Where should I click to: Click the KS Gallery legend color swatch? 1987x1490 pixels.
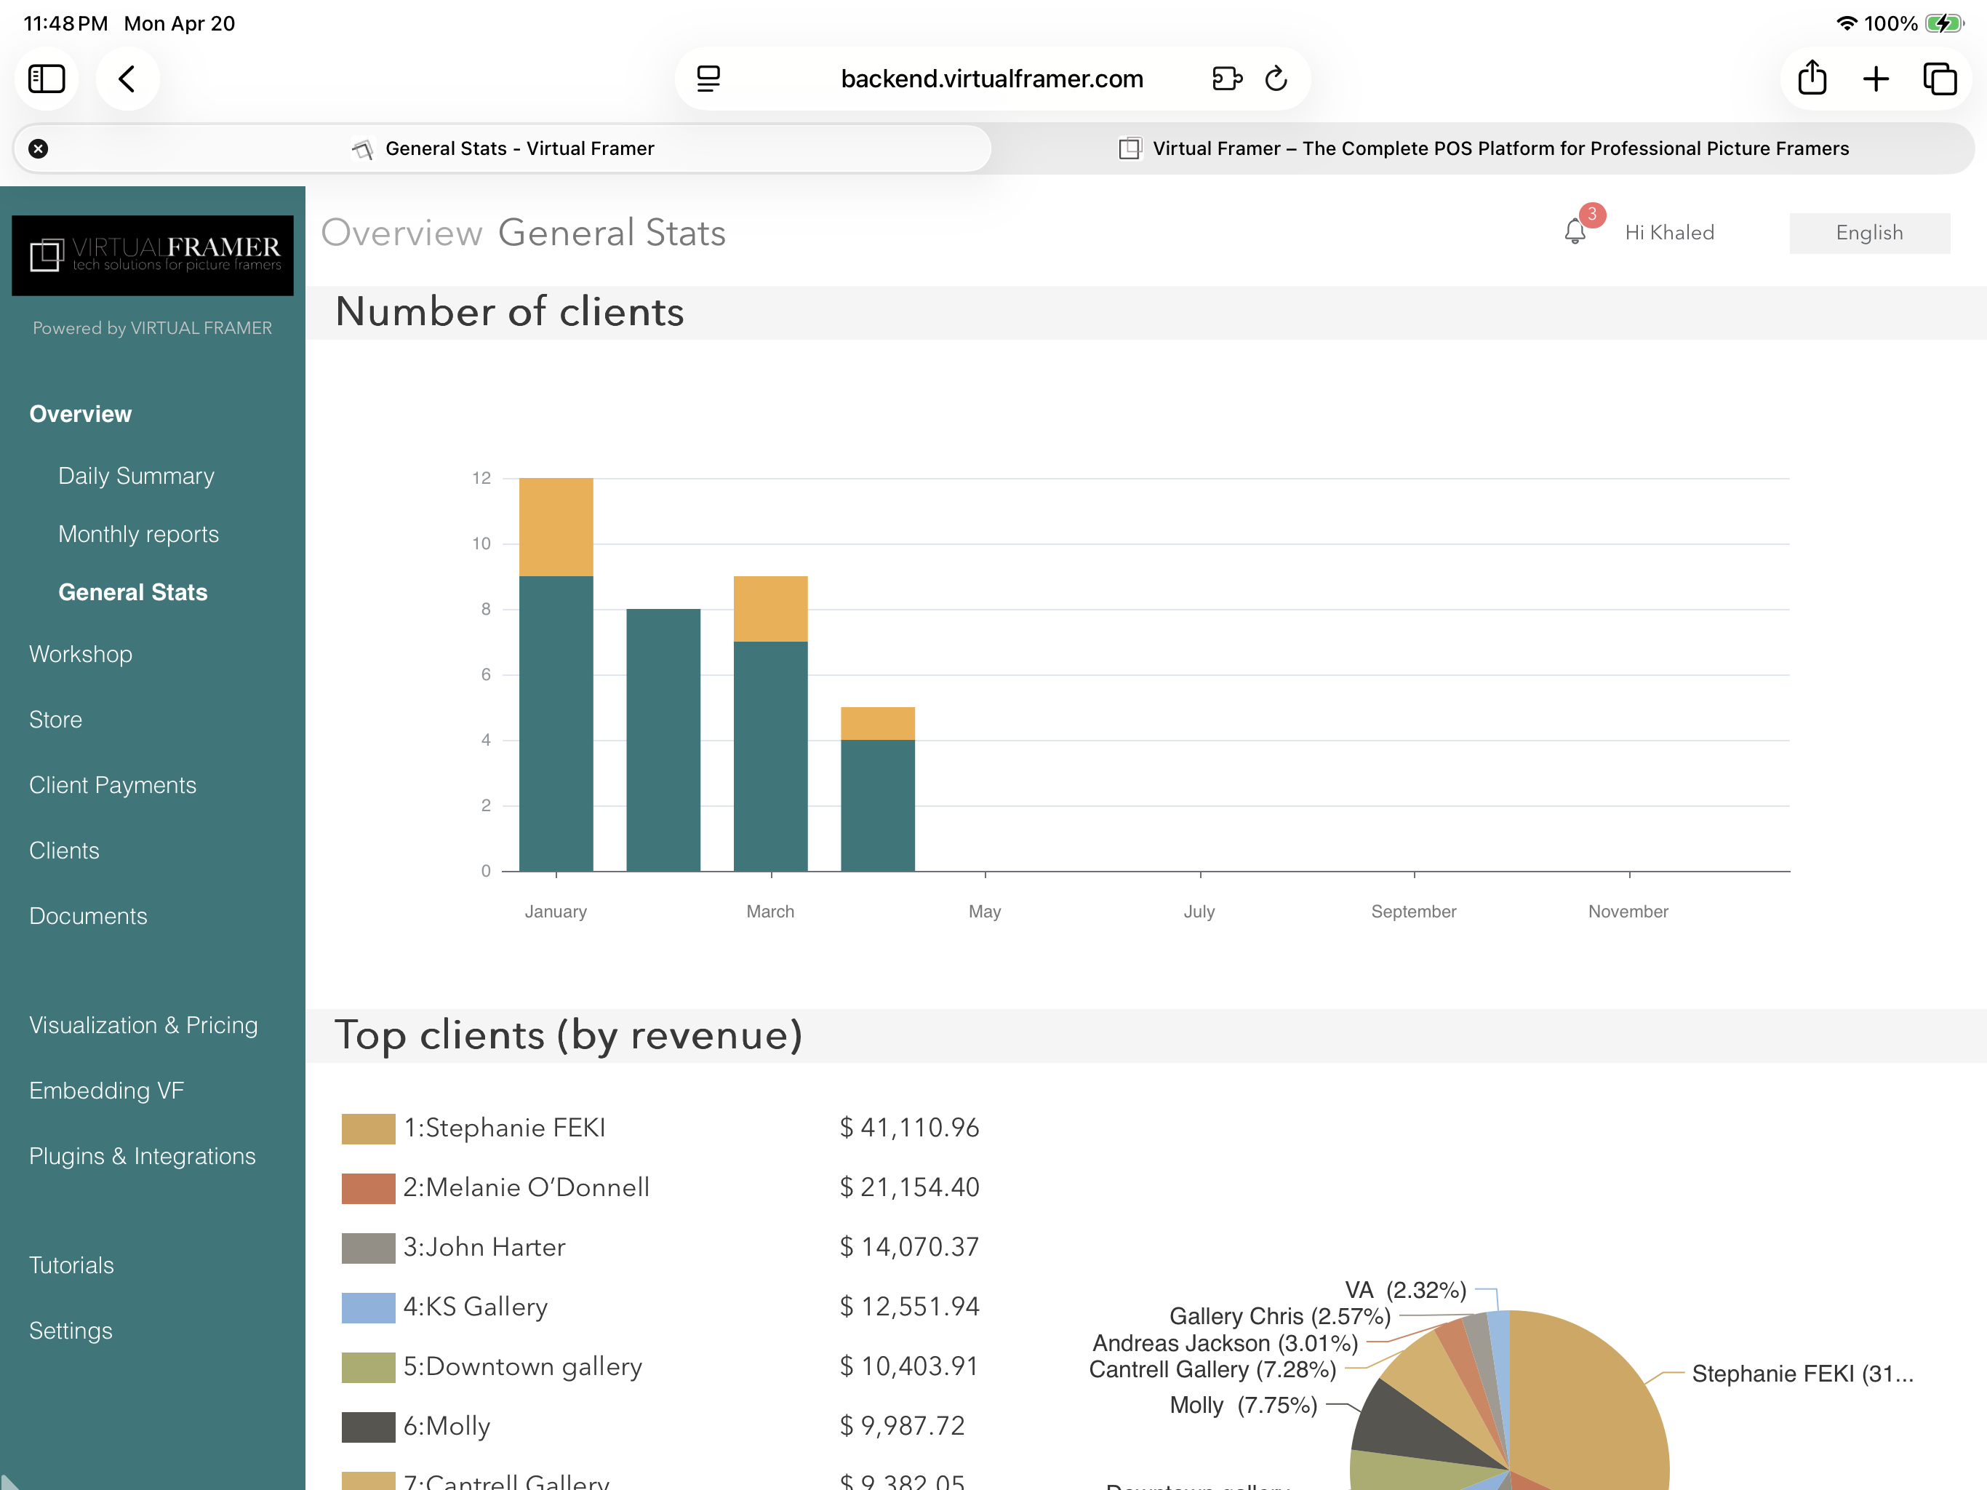pyautogui.click(x=368, y=1307)
